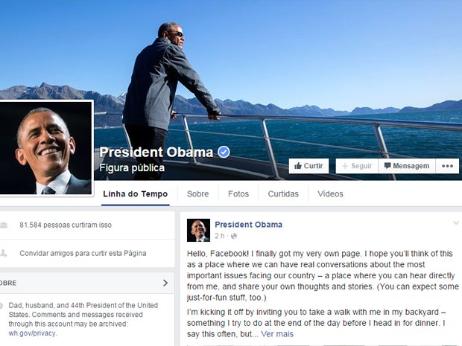Open a Mensagem to the page

click(407, 166)
